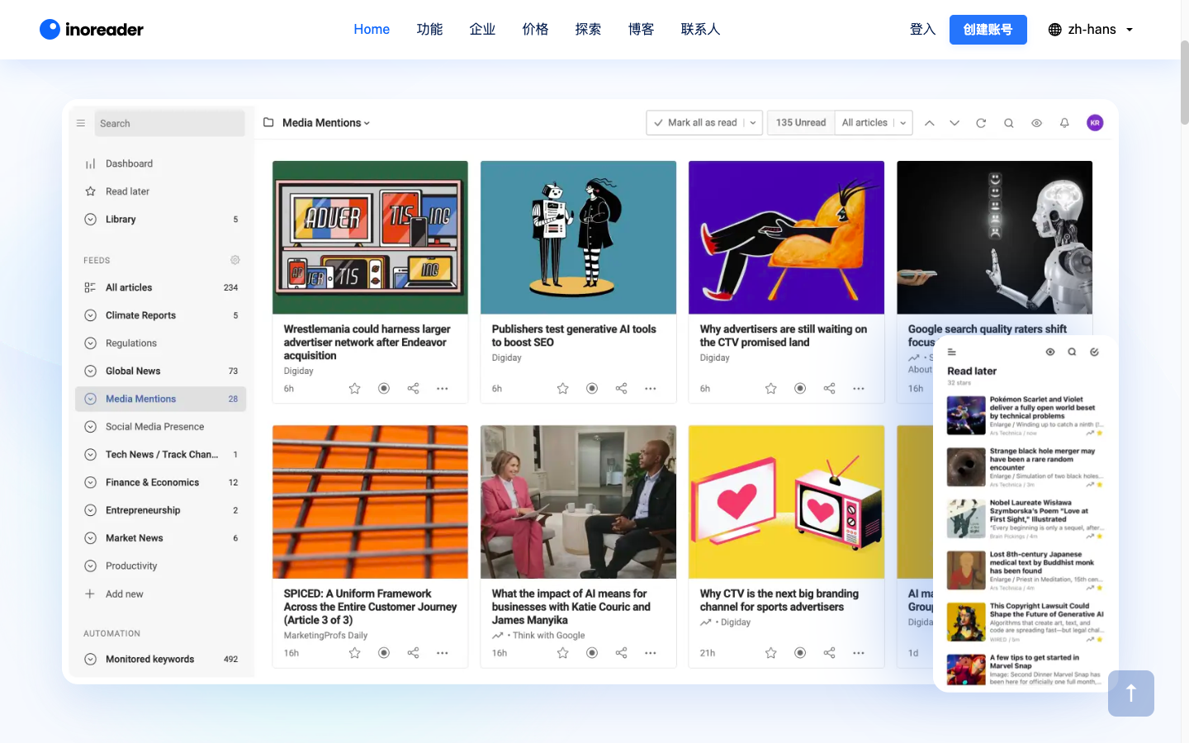Open more options for Wrestlemania article

(x=443, y=388)
